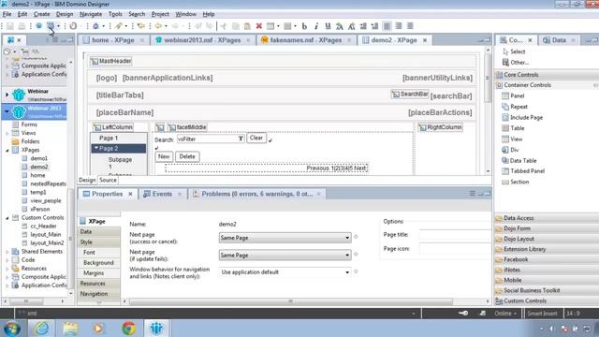This screenshot has height=337, width=599.
Task: Click the Clear button in design canvas
Action: pos(256,138)
